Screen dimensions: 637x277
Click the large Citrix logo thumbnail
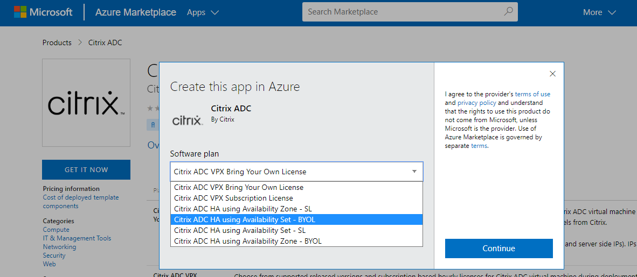[x=86, y=103]
